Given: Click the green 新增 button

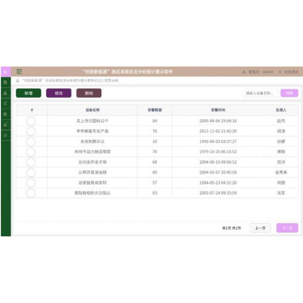Looking at the screenshot, I should click(29, 93).
